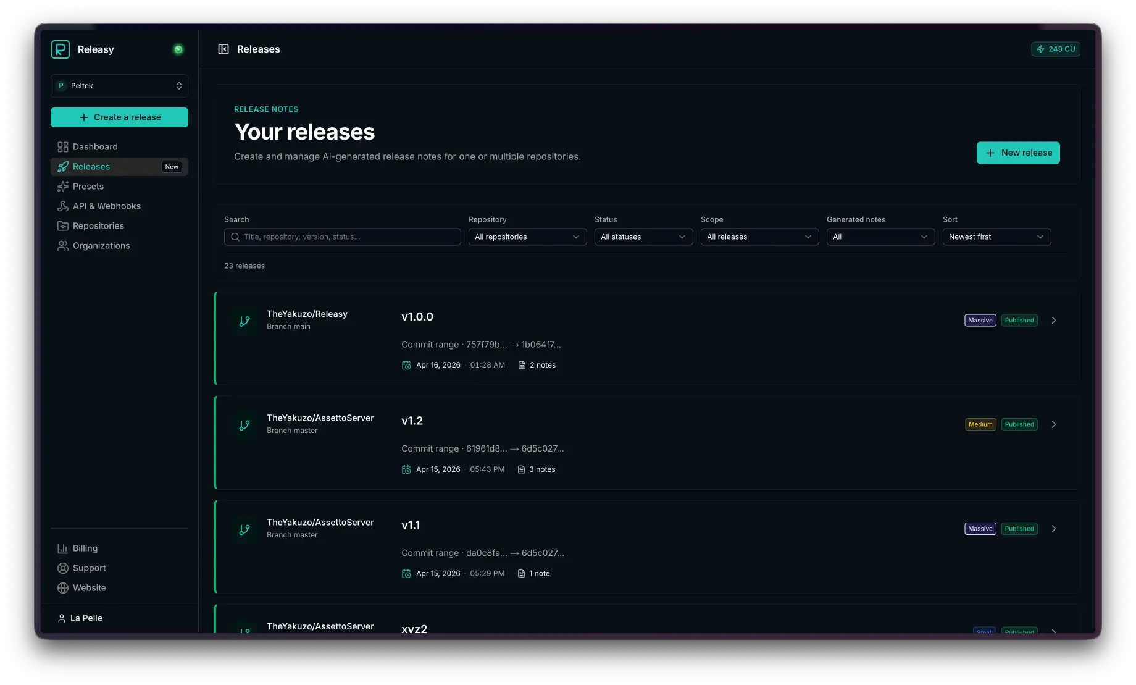Screen dimensions: 1136x685
Task: Click the Website globe icon
Action: click(63, 588)
